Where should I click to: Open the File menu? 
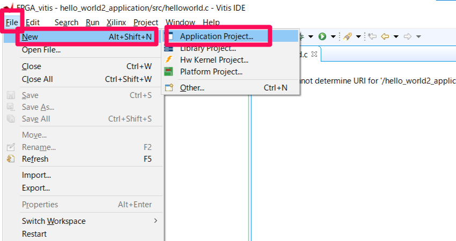pyautogui.click(x=12, y=22)
